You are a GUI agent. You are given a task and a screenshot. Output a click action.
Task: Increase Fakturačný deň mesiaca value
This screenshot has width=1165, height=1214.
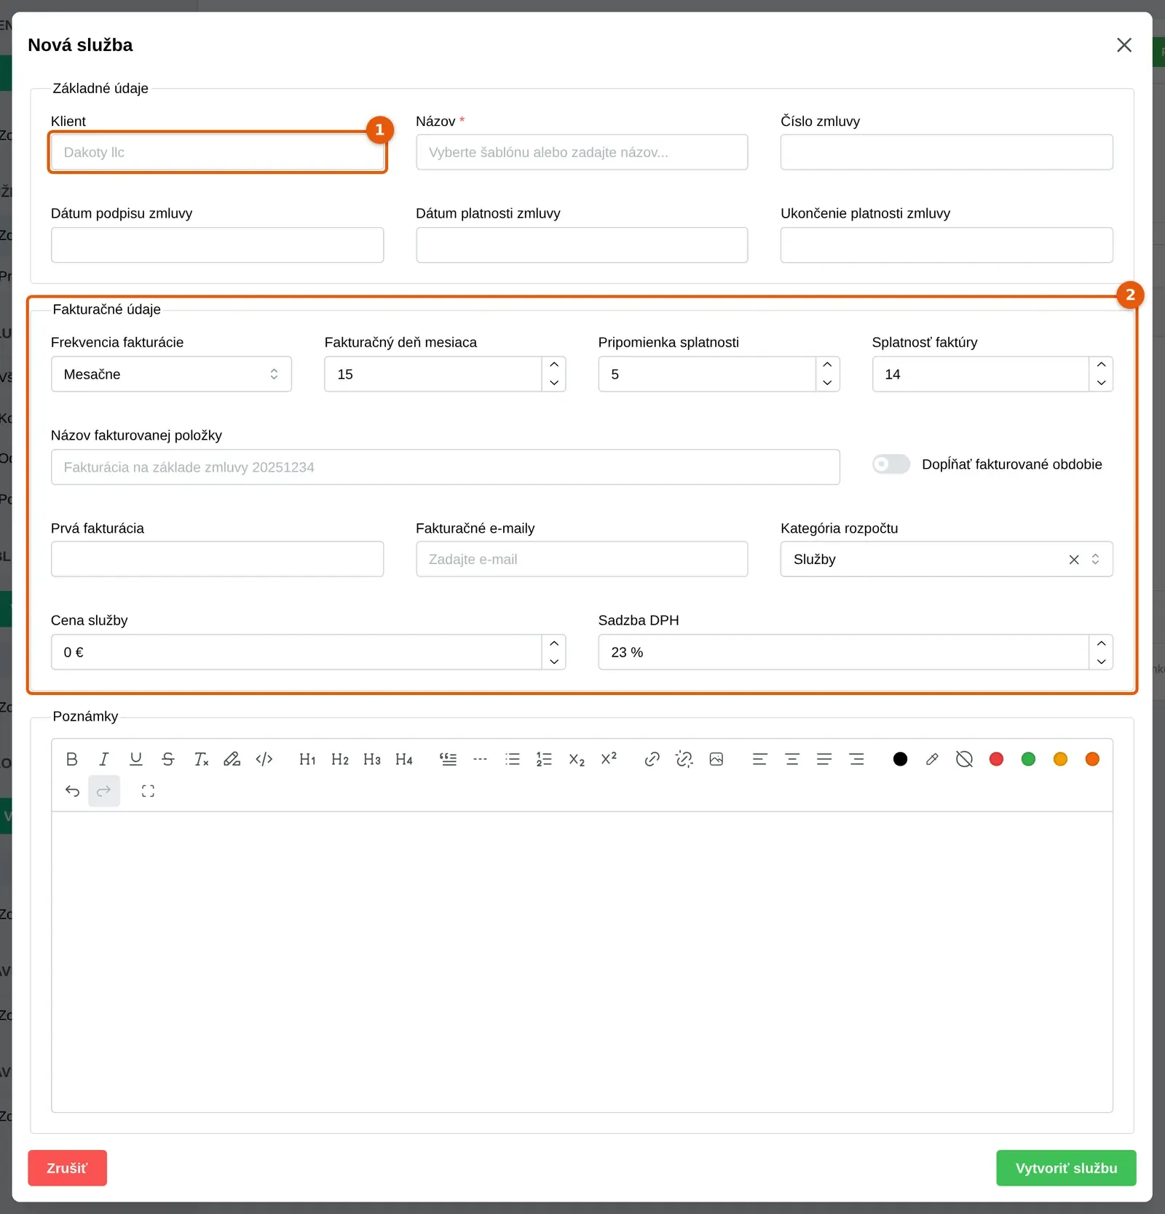(554, 365)
